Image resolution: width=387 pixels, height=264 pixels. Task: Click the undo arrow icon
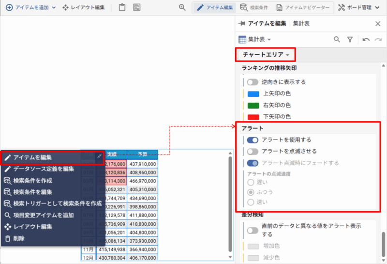366,39
